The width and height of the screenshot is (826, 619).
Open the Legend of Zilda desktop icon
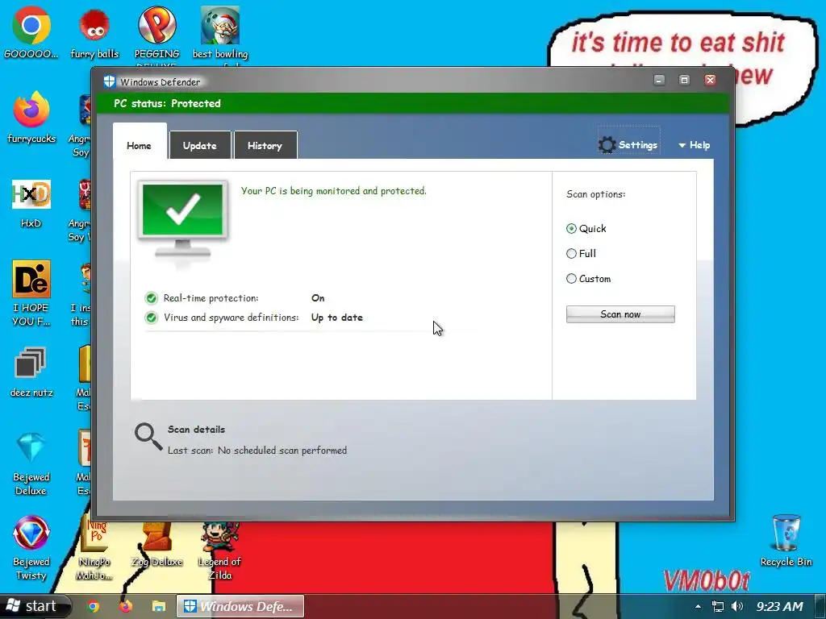pos(220,550)
